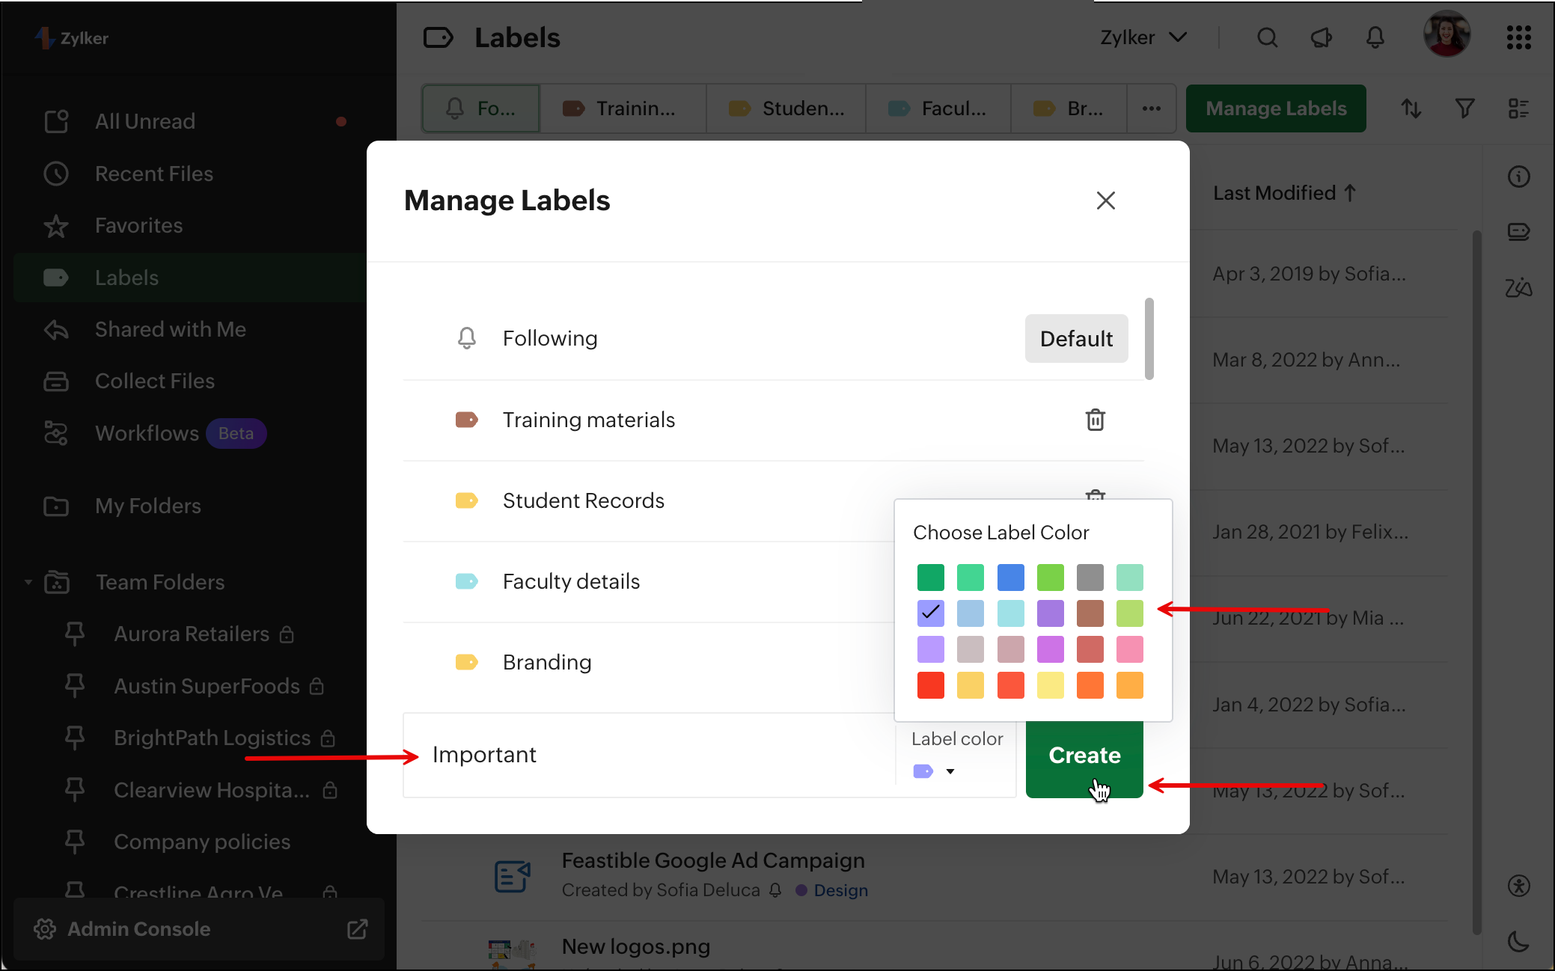Open the filter funnel icon

coord(1464,108)
